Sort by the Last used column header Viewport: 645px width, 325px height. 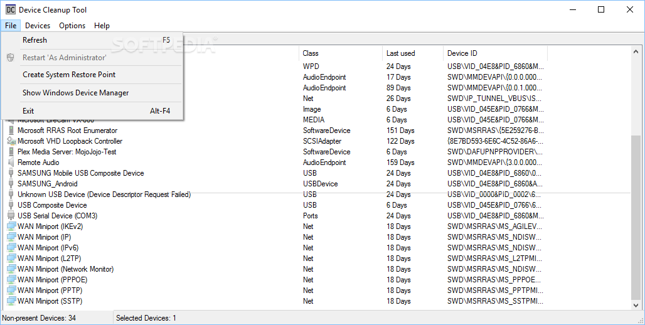point(413,53)
